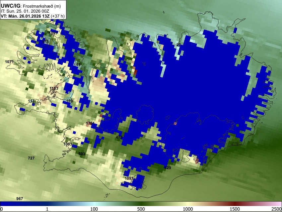Image resolution: width=282 pixels, height=212 pixels.
Task: Click the map value 473
Action: point(119,137)
